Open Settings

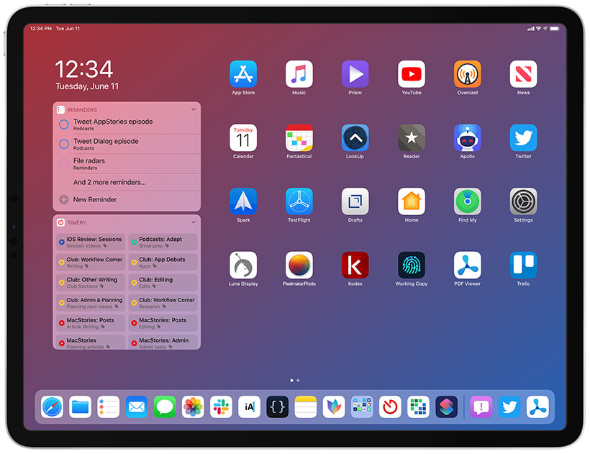coord(523,201)
